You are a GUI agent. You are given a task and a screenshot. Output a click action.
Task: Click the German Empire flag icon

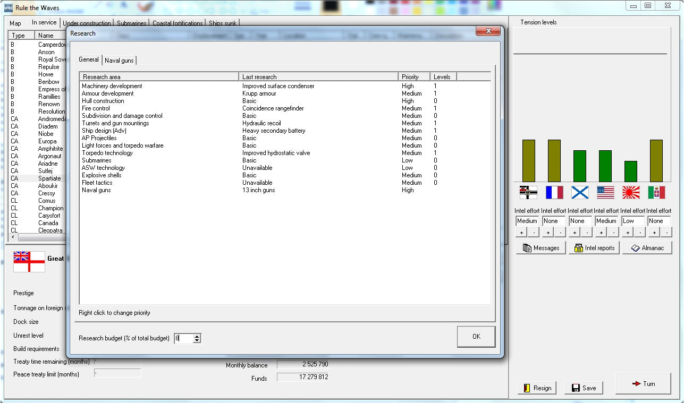tap(528, 192)
